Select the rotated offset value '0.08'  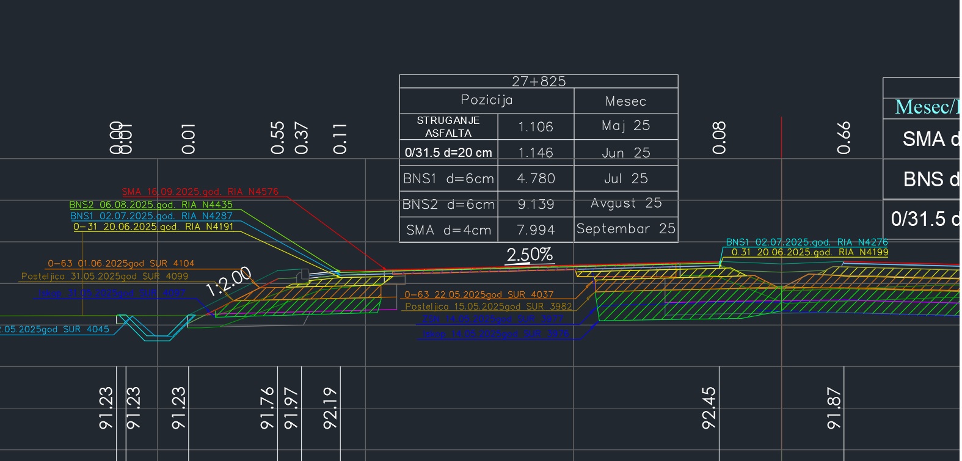(719, 137)
